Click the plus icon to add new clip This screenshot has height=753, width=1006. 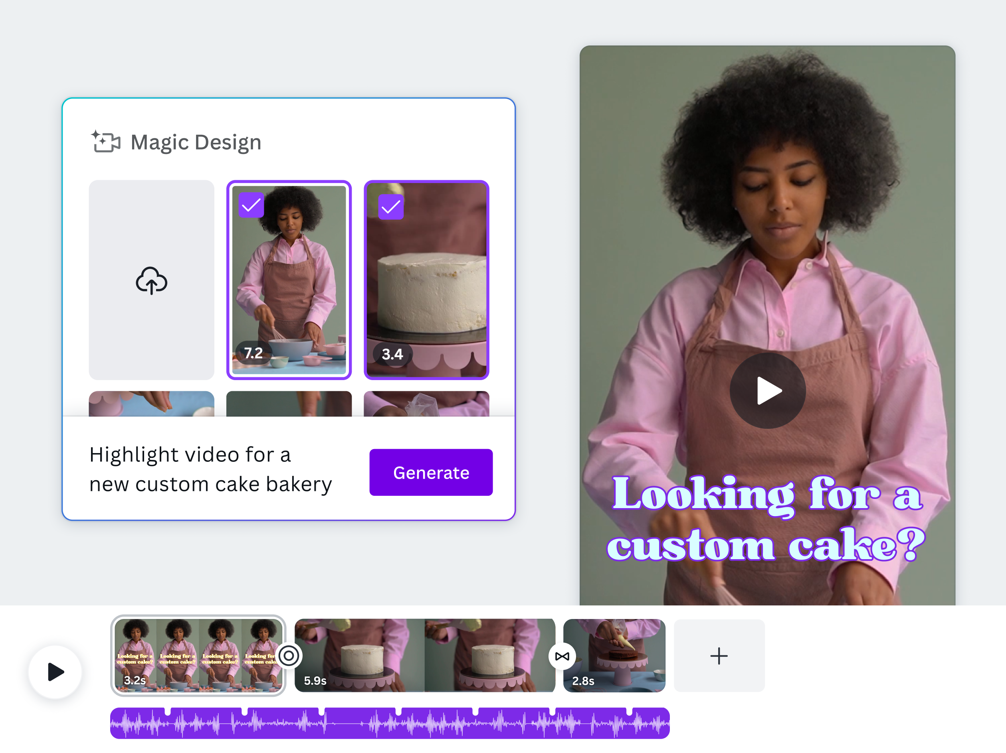pyautogui.click(x=719, y=655)
